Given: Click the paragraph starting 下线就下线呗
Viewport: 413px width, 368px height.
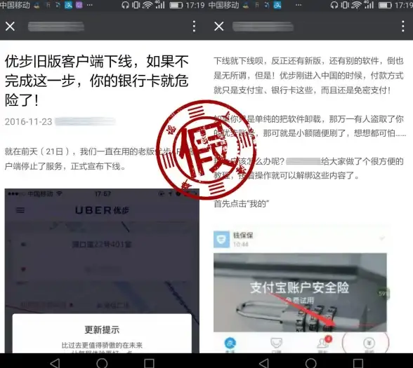Looking at the screenshot, I should point(308,76).
